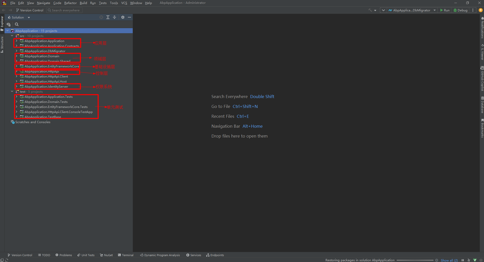Screen dimensions: 484x262
Task: Open the File menu
Action: pos(13,3)
